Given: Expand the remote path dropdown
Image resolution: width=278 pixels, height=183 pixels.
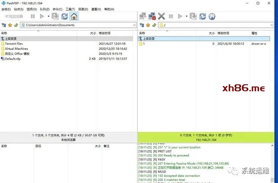Looking at the screenshot, I should tap(272, 25).
